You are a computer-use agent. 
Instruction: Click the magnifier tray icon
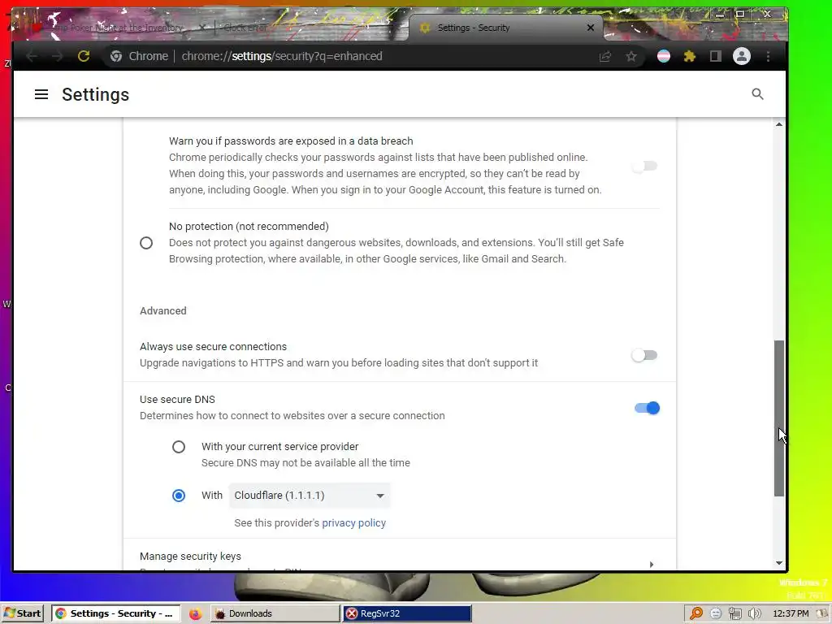pyautogui.click(x=696, y=613)
